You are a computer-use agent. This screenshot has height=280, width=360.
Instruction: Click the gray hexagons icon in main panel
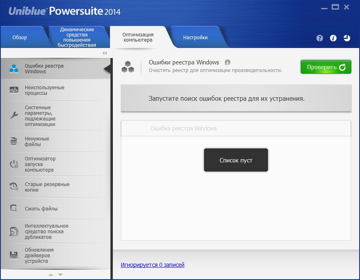(128, 67)
